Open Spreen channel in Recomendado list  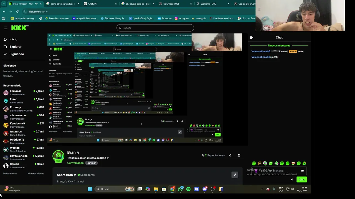(24, 166)
